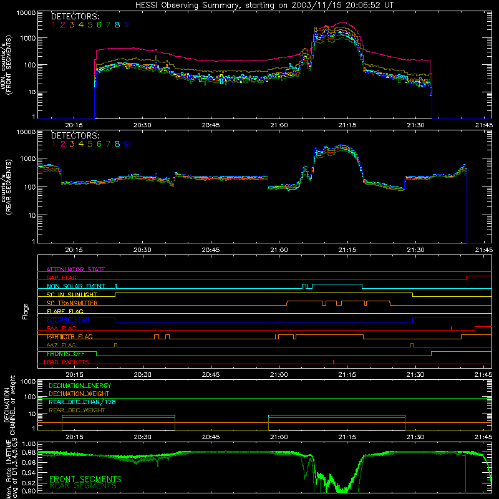Select the REAR SEGMENTS livetime legend label

[83, 486]
